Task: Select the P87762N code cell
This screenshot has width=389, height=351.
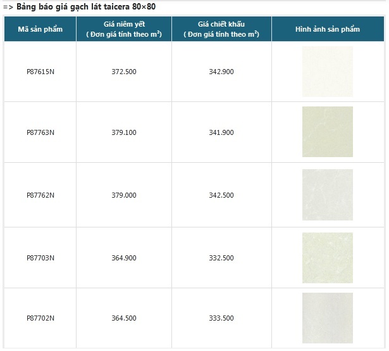Action: [x=40, y=195]
